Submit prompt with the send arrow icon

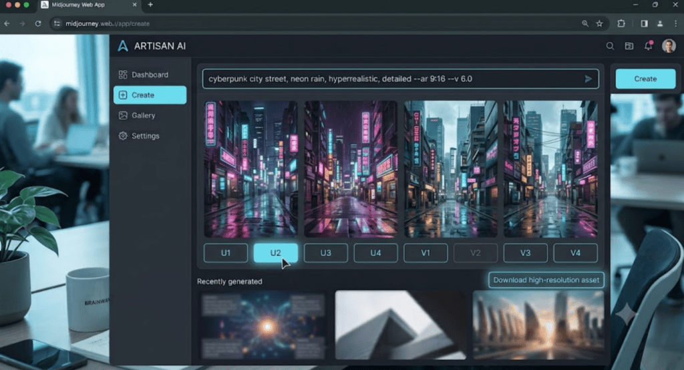(x=588, y=79)
